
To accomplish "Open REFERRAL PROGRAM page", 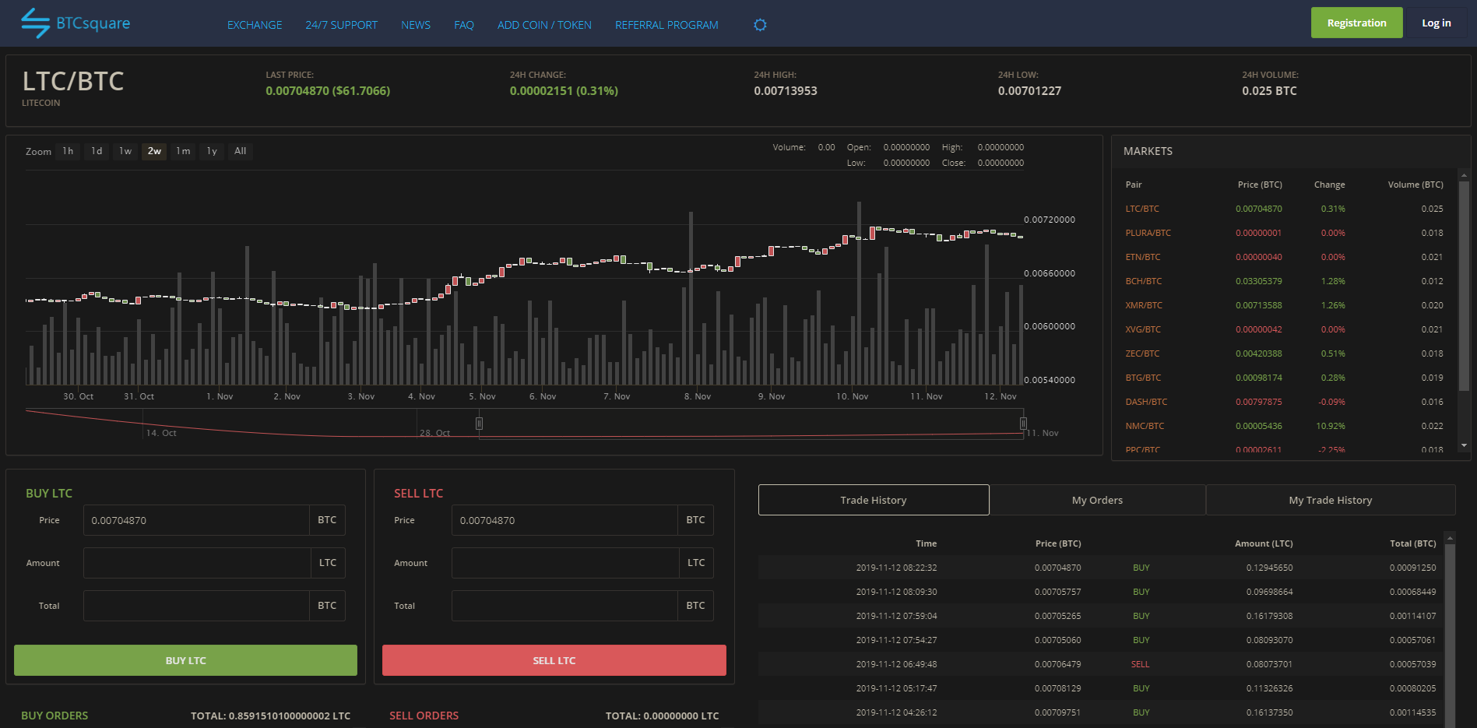I will click(x=666, y=25).
